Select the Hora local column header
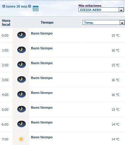The width and height of the screenshot is (125, 145). pos(6,22)
